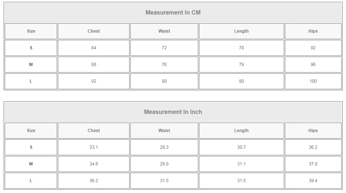The image size is (346, 193).
Task: Click the Hips header in the Inch table
Action: pos(313,131)
